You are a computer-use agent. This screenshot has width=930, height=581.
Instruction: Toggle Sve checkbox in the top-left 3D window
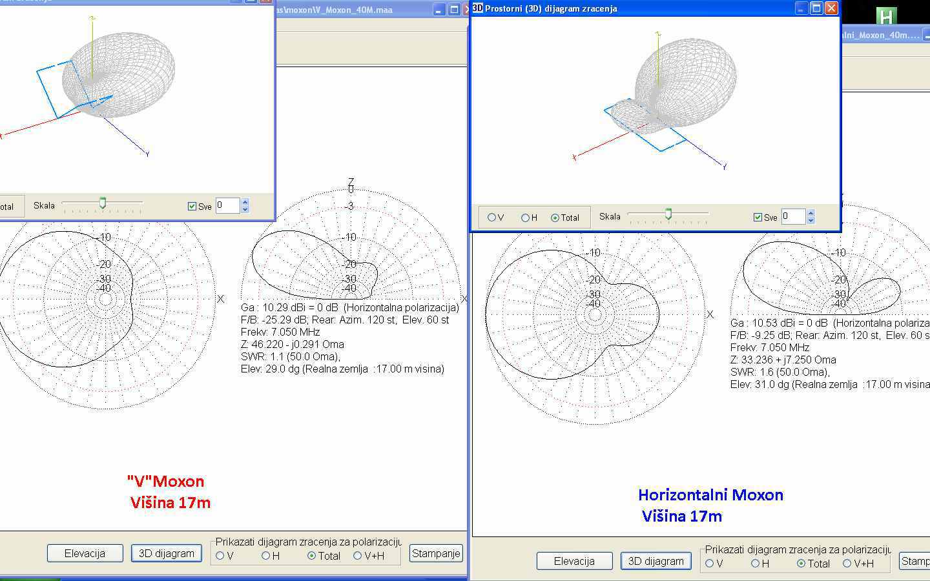coord(192,206)
